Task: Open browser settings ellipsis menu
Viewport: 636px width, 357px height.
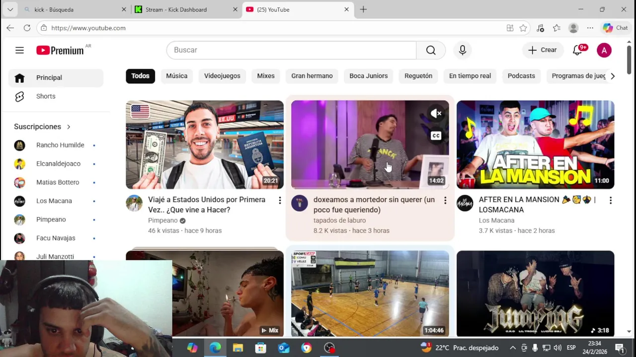Action: [x=590, y=28]
